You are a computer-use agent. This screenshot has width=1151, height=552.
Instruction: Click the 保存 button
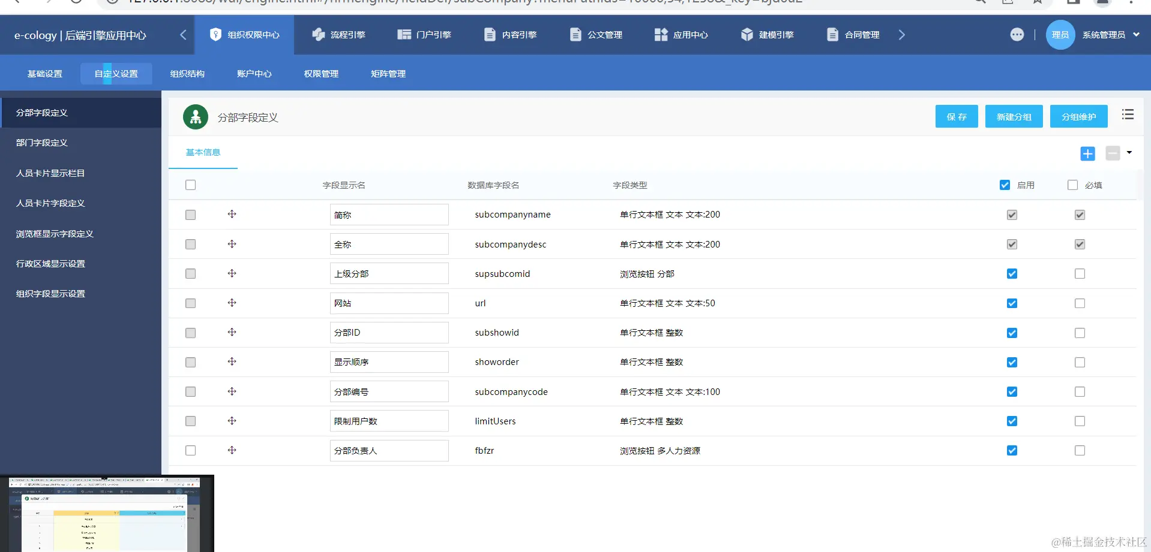[x=957, y=116]
